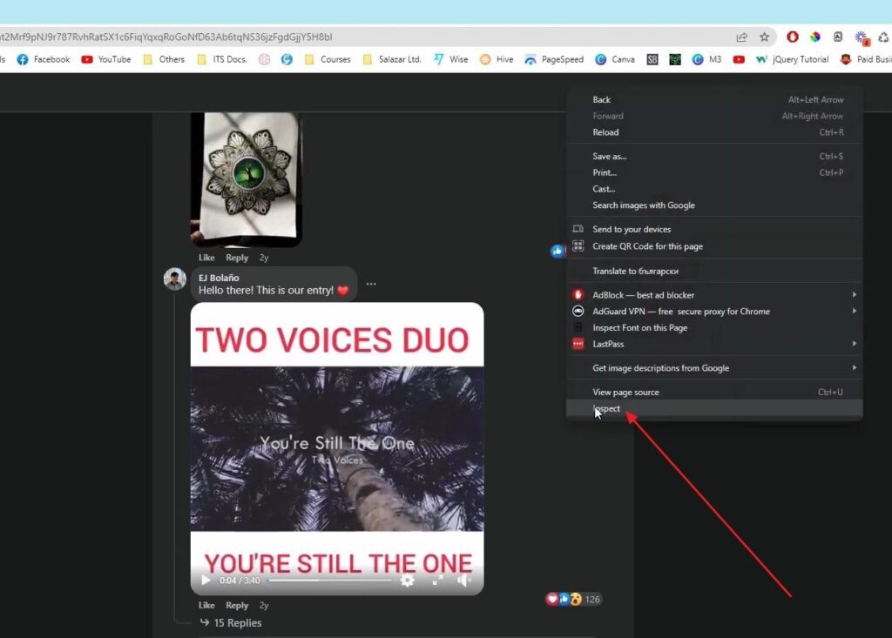
Task: Open the Courses bookmarks folder
Action: [x=328, y=59]
